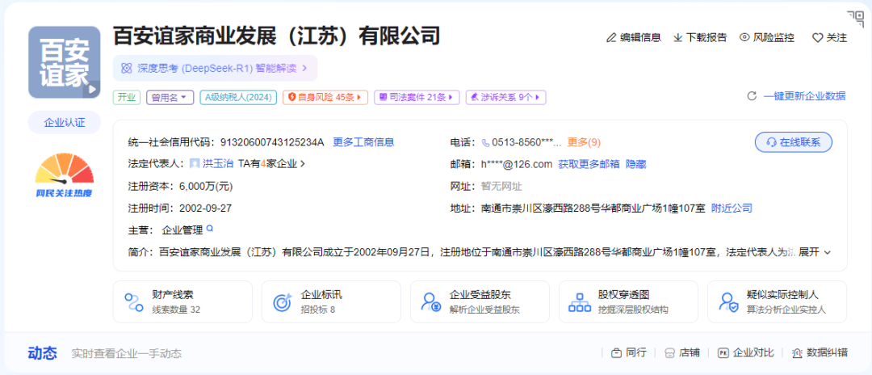This screenshot has height=375, width=872.
Task: Expand the company 简介 with 展开
Action: [815, 252]
